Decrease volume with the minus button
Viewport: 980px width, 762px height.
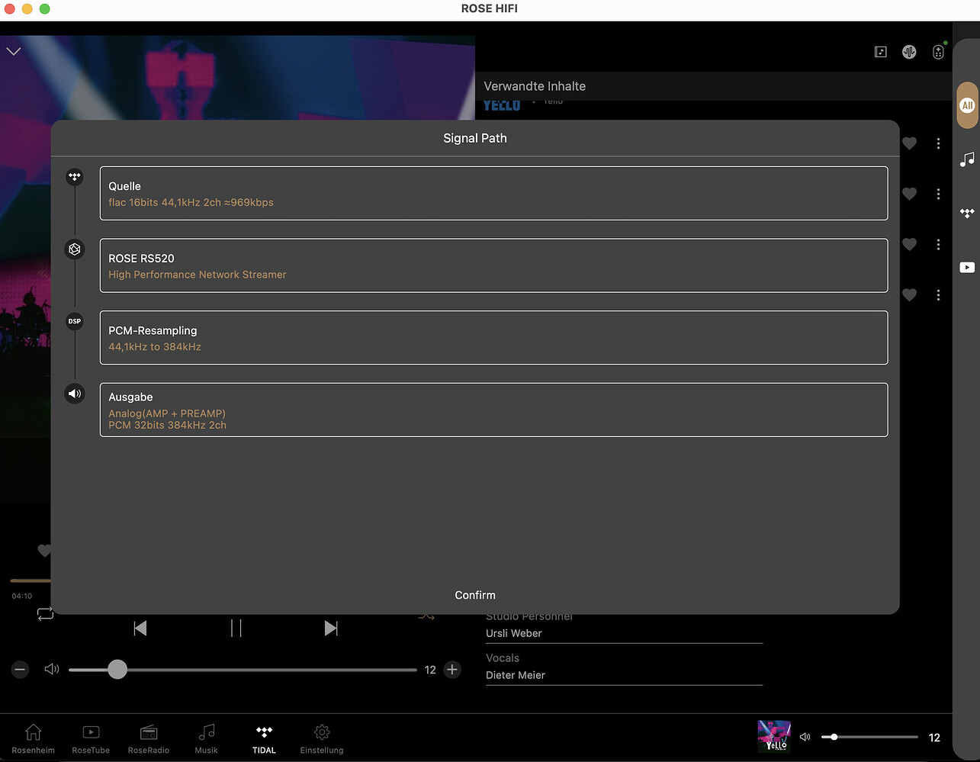coord(21,670)
